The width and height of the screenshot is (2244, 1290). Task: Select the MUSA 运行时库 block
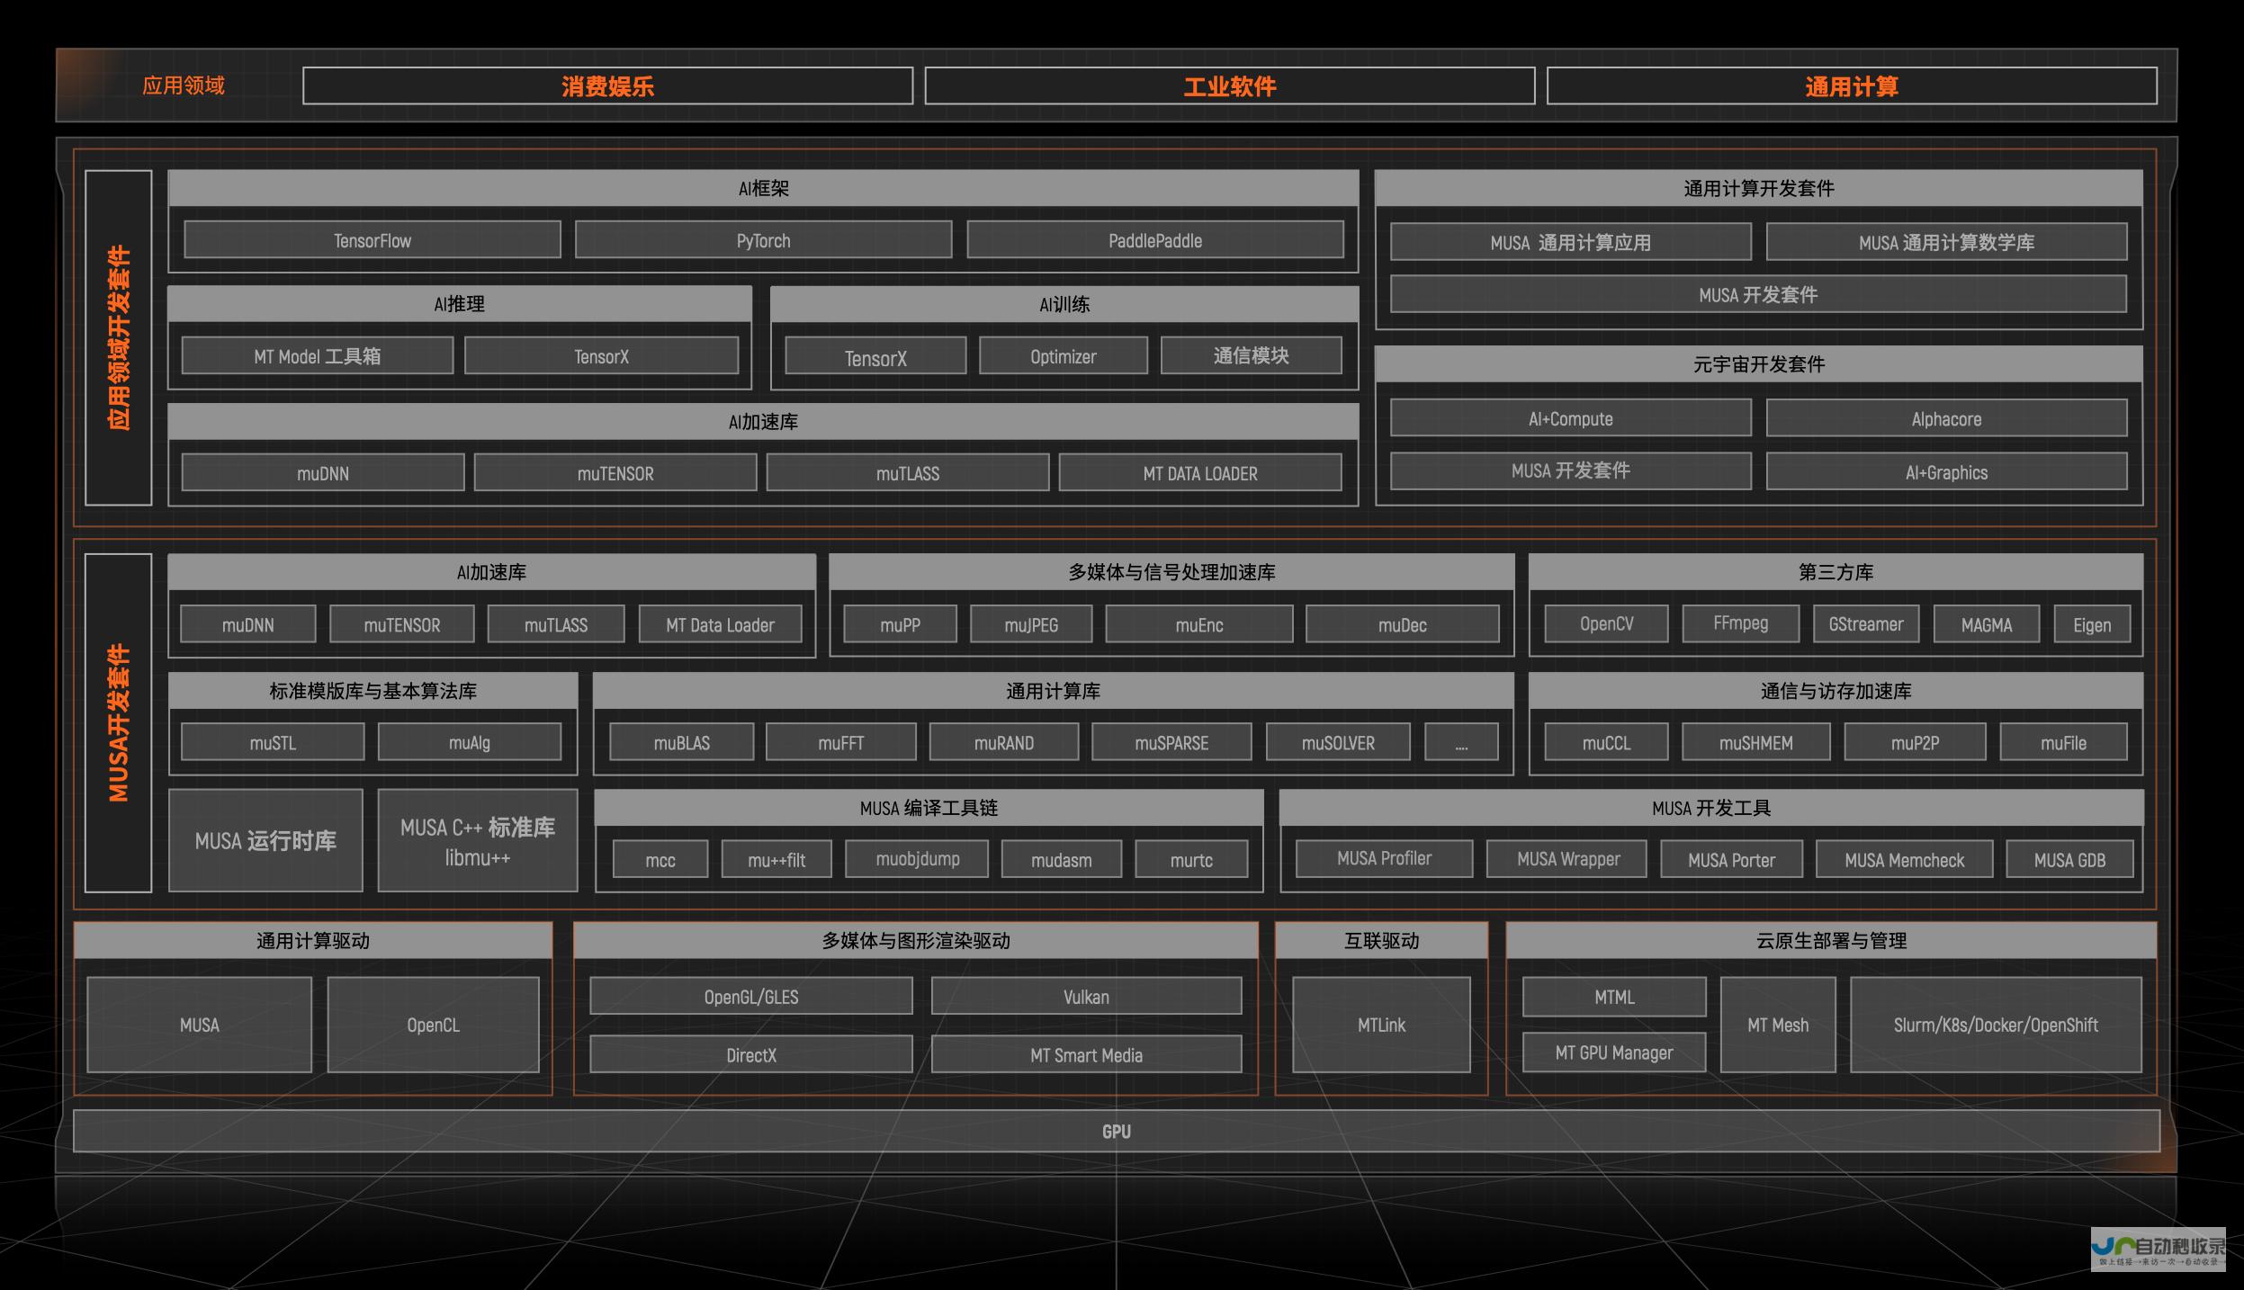pyautogui.click(x=265, y=840)
